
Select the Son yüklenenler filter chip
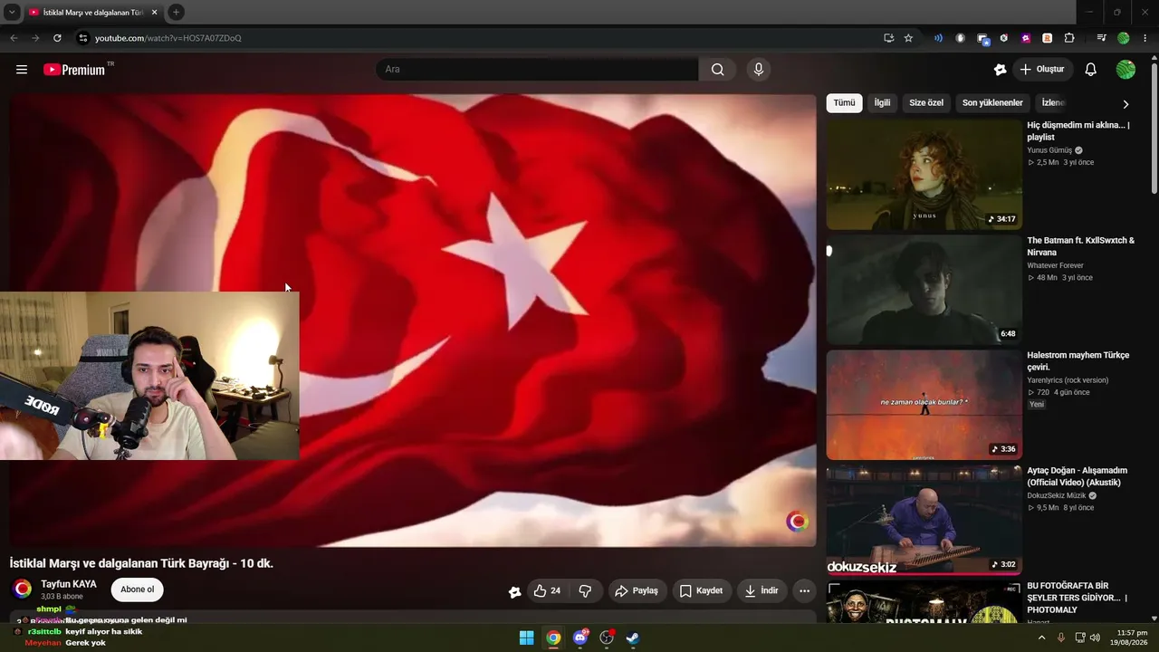click(x=992, y=103)
